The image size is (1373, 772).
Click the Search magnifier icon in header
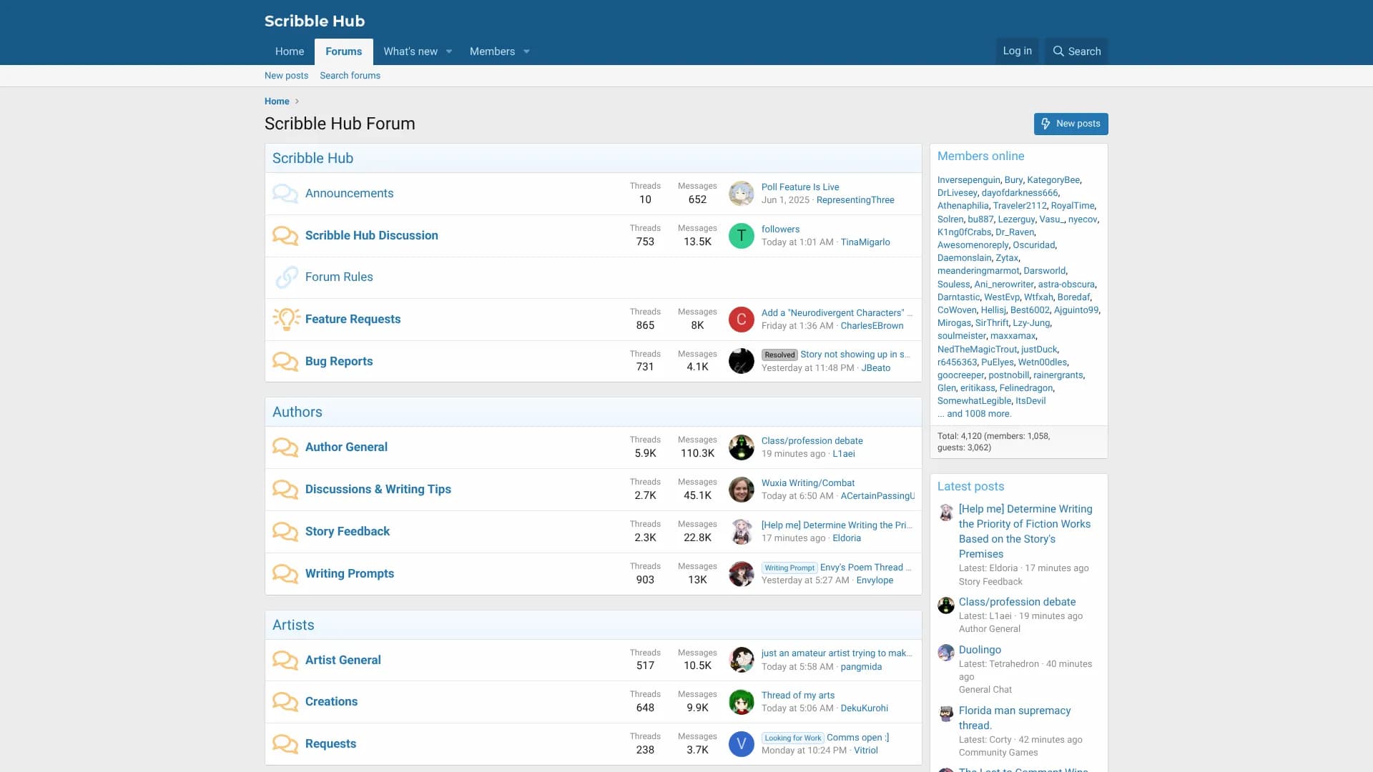click(1058, 51)
